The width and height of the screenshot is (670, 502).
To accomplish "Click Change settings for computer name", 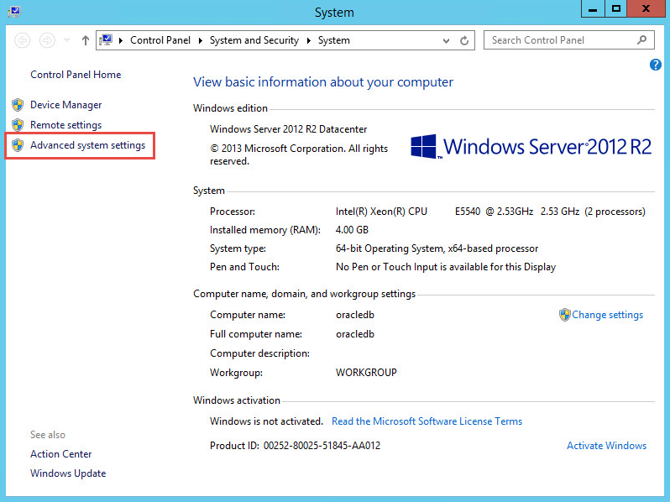I will coord(607,315).
